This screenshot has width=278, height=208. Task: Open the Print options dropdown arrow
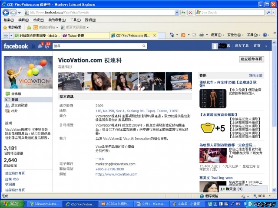point(207,35)
